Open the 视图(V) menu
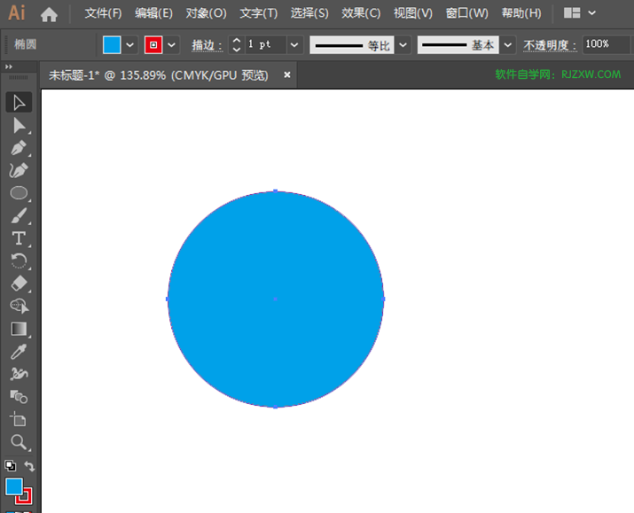This screenshot has width=634, height=513. point(413,13)
